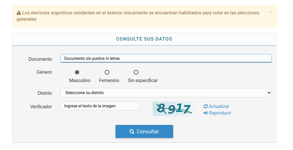
Task: Click the speaker icon beside Reproducir
Action: tap(206, 113)
